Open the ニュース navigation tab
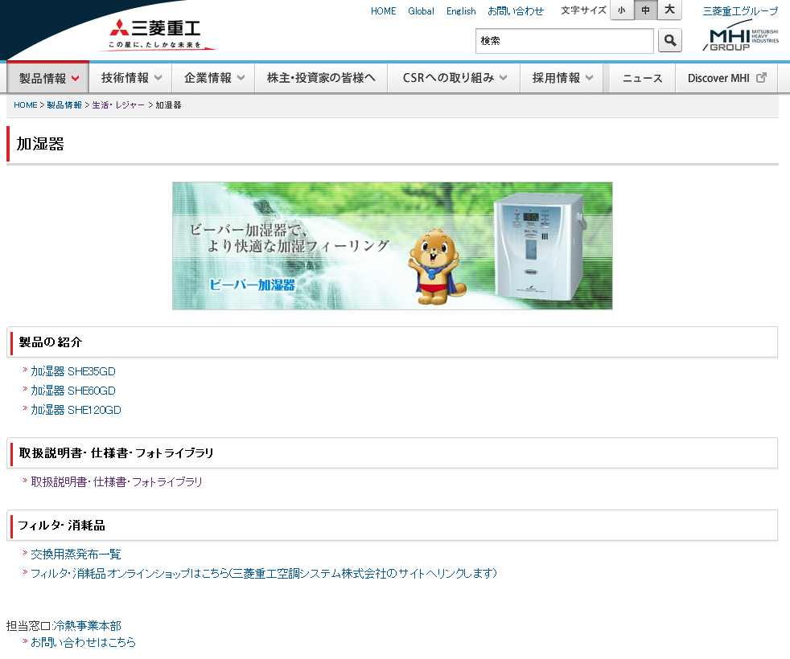 tap(643, 77)
